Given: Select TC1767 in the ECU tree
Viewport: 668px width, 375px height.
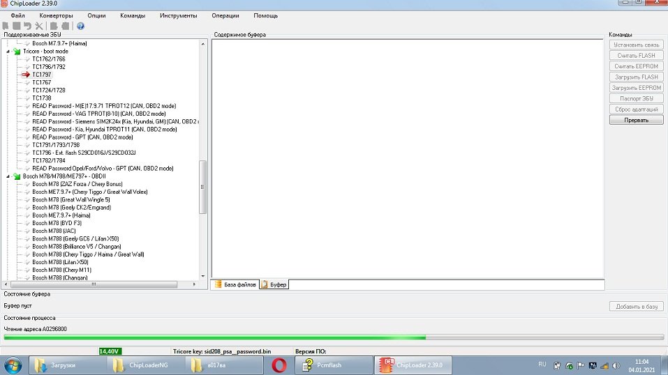Looking at the screenshot, I should (41, 82).
